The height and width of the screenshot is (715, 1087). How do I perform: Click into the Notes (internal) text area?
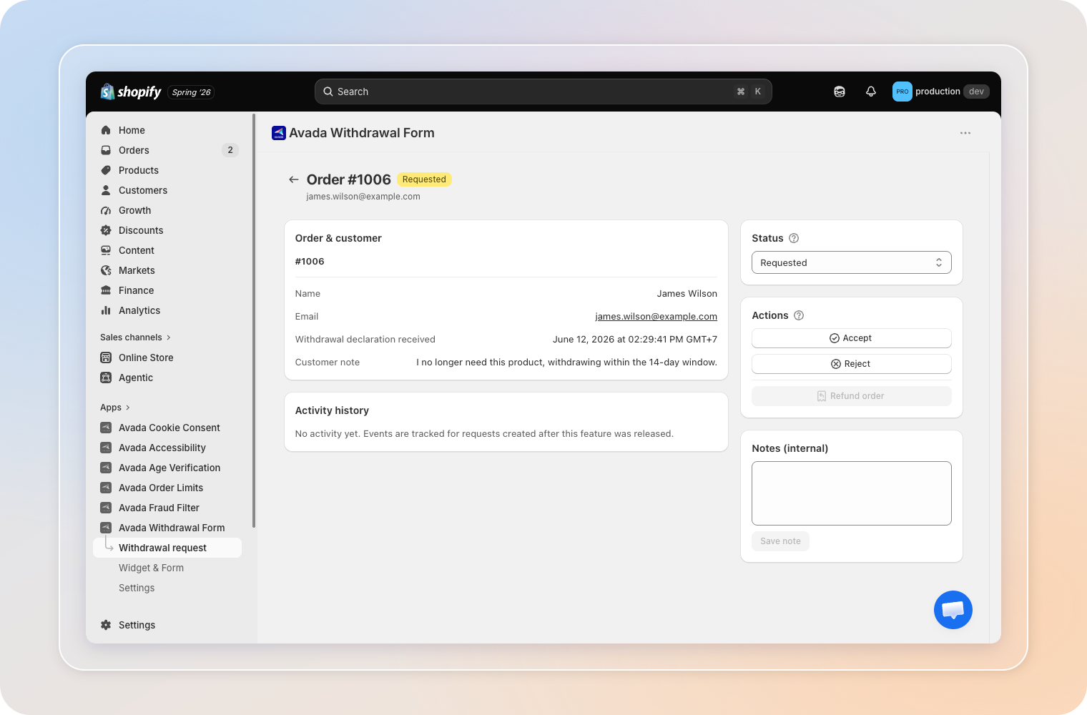point(852,493)
